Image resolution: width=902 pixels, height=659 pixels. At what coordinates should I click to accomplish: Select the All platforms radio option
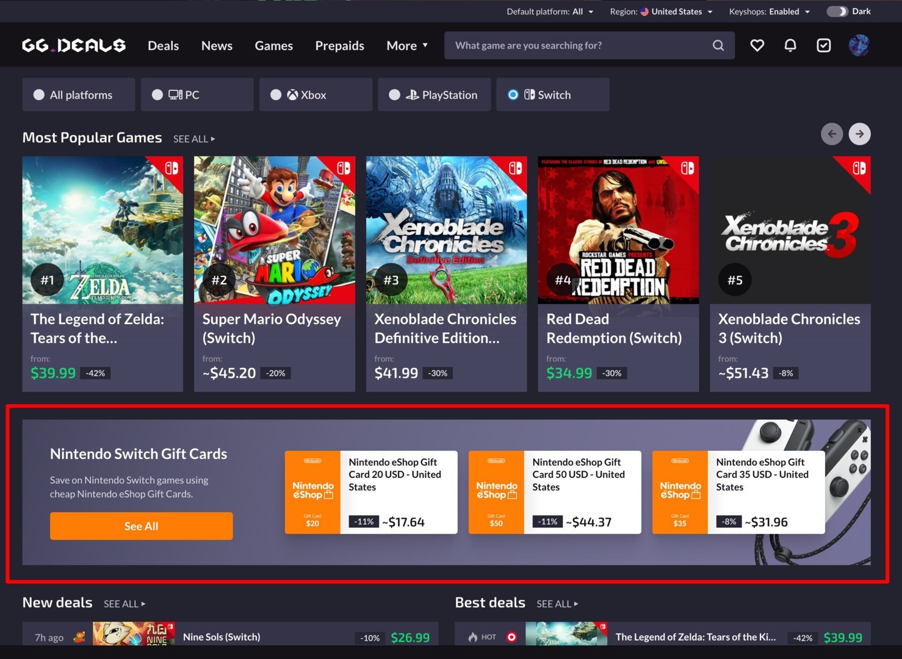[x=79, y=95]
